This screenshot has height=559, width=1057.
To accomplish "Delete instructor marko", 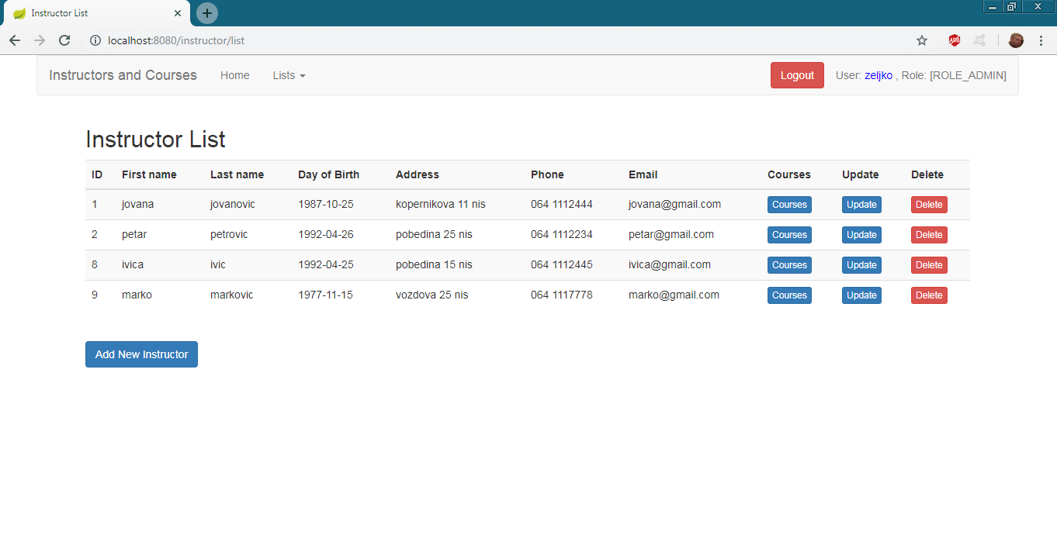I will tap(929, 295).
